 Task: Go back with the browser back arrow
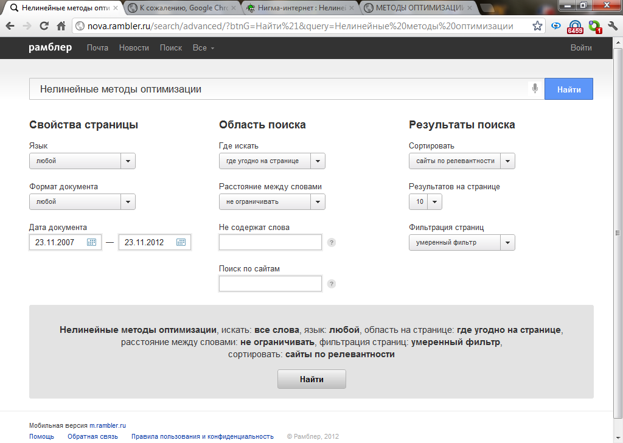(x=10, y=26)
